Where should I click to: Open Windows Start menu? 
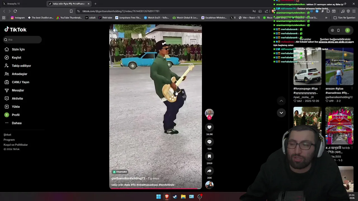tap(159, 197)
